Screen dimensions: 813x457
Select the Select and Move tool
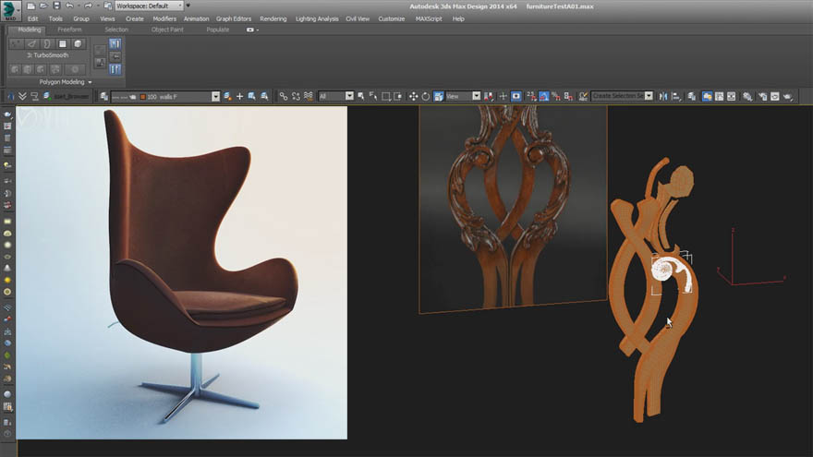pos(413,96)
